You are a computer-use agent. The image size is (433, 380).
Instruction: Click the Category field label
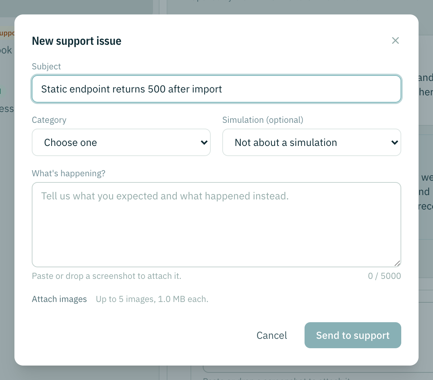point(49,120)
